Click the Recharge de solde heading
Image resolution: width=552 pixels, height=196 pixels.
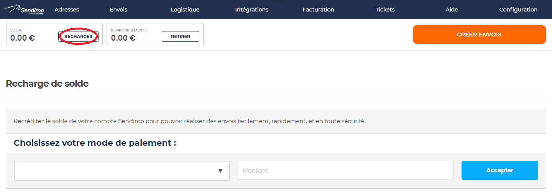pyautogui.click(x=47, y=84)
